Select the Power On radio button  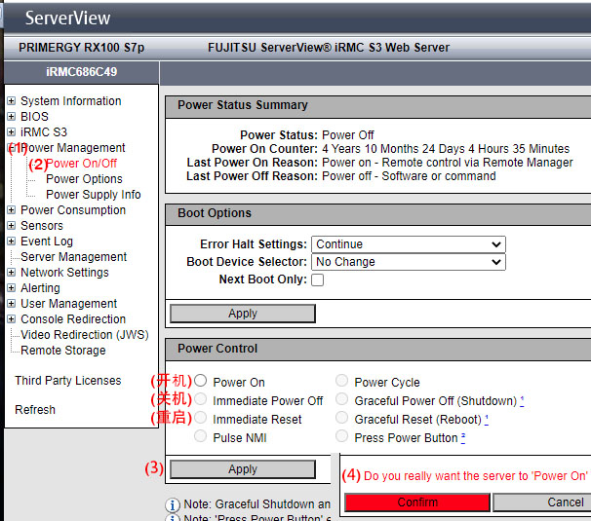pos(201,380)
